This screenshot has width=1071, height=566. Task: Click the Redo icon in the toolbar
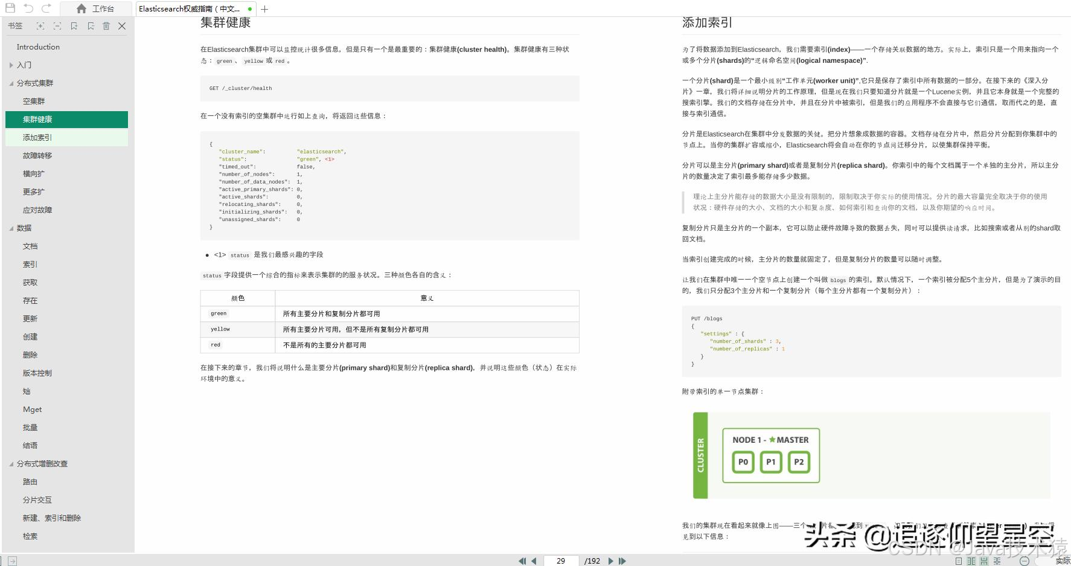(45, 8)
